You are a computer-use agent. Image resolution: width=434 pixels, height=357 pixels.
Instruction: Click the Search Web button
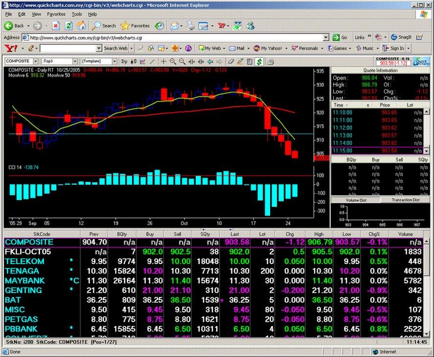115,48
